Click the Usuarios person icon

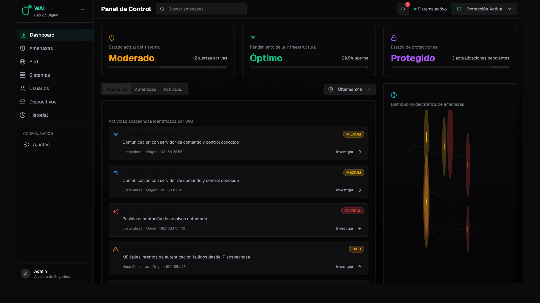pyautogui.click(x=23, y=88)
